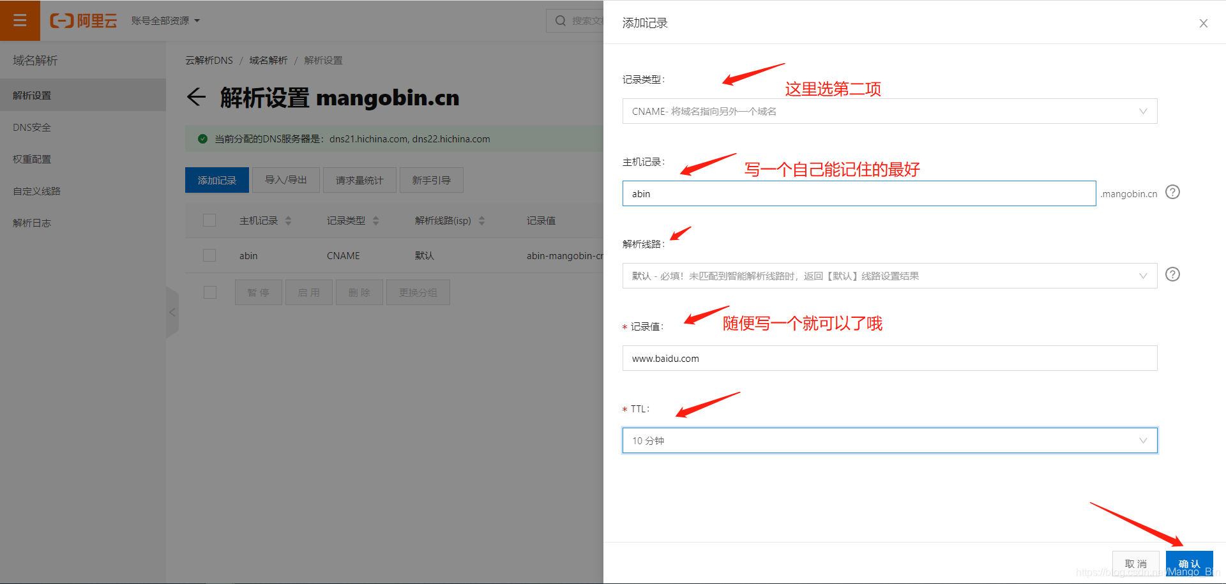Go back with the left arrow icon
This screenshot has width=1226, height=584.
196,97
